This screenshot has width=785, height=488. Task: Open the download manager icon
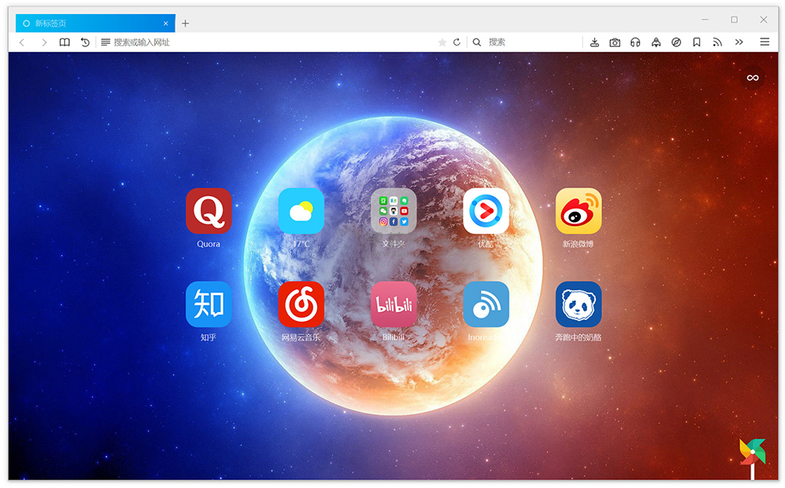tap(594, 42)
